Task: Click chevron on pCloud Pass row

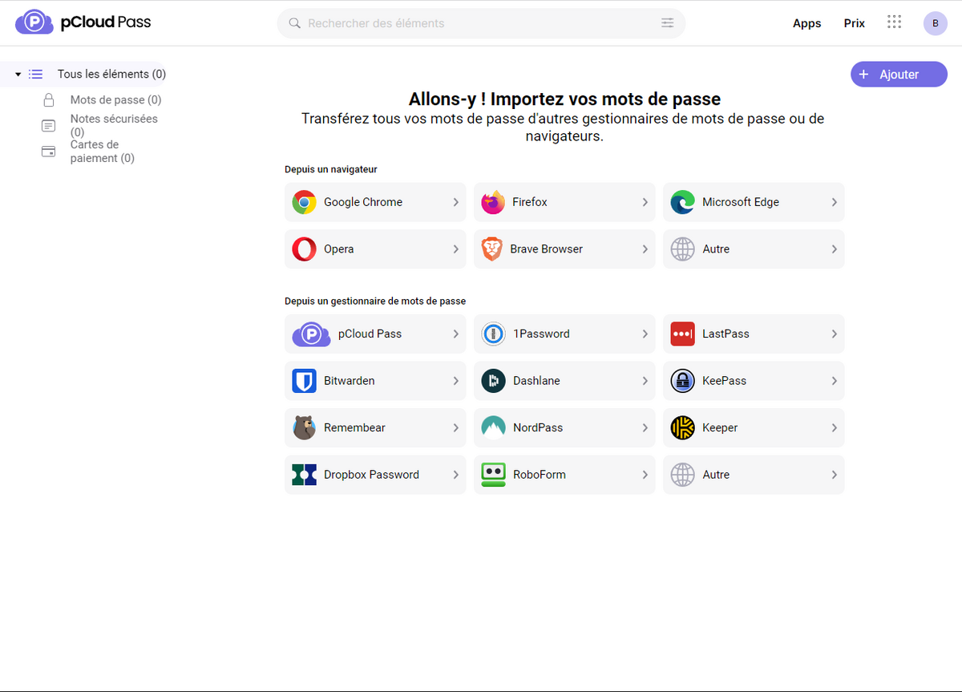Action: pos(455,334)
